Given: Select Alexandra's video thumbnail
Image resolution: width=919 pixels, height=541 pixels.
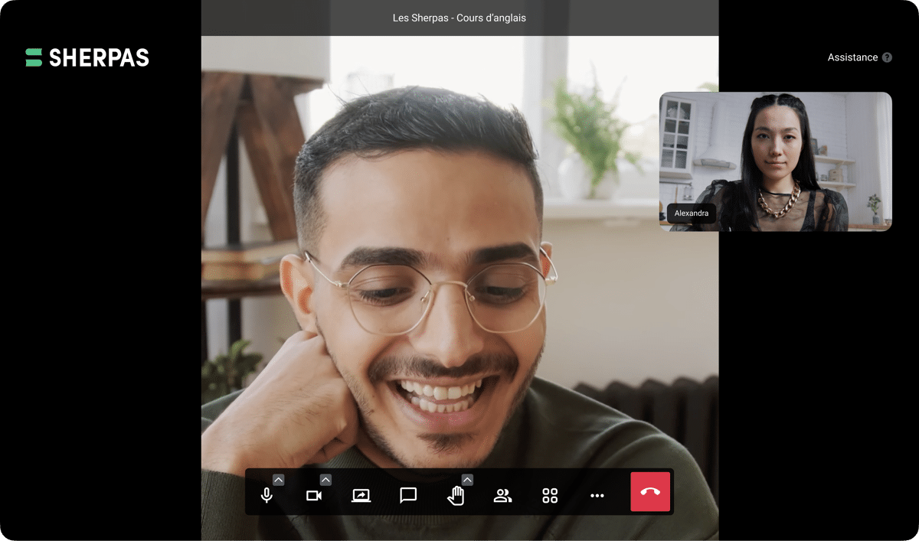Looking at the screenshot, I should pos(775,153).
